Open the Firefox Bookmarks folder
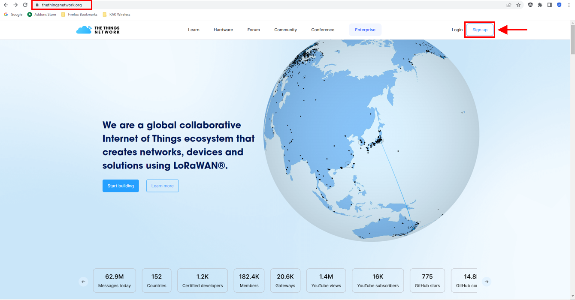Image resolution: width=575 pixels, height=300 pixels. point(79,15)
